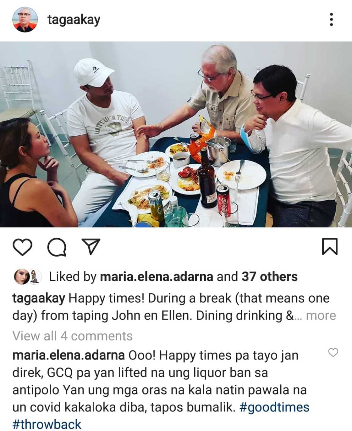
Task: Tap the dinner table post photo
Action: [x=176, y=134]
